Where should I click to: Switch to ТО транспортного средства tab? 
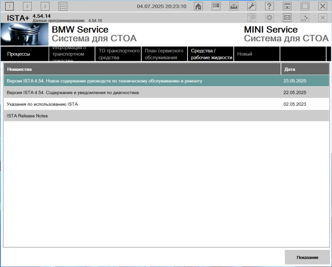pos(118,54)
